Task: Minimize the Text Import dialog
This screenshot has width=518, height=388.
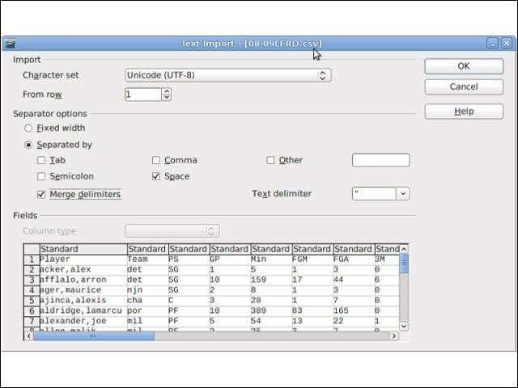Action: point(493,43)
